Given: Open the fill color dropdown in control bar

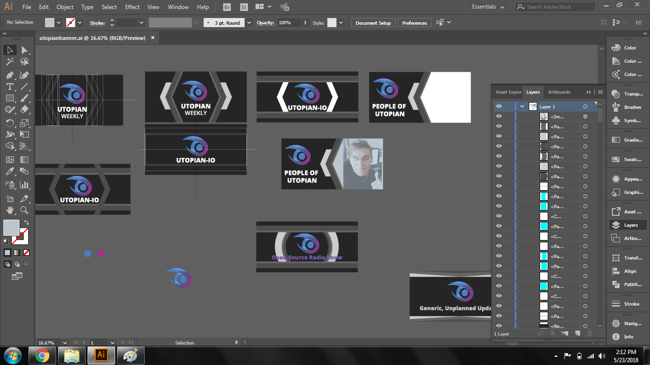Looking at the screenshot, I should 59,22.
